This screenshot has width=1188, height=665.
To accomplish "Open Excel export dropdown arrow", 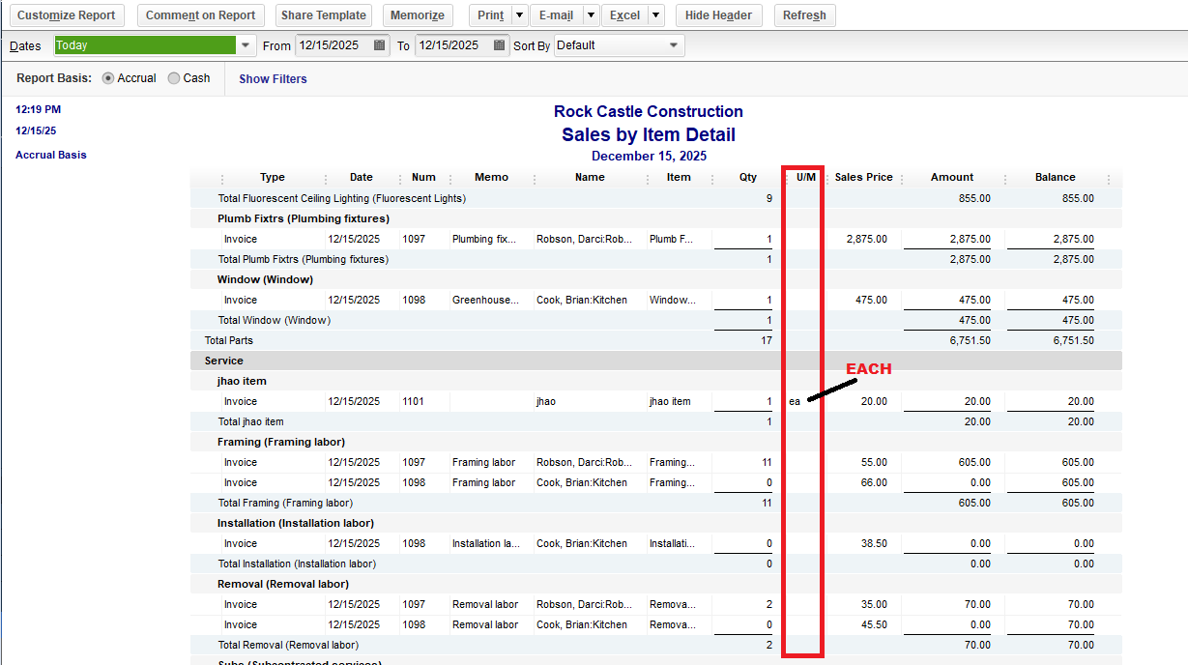I will [x=655, y=15].
